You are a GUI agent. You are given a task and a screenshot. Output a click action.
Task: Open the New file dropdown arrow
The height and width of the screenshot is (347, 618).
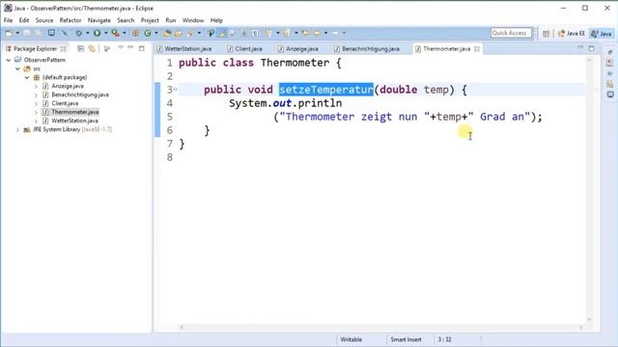point(17,34)
